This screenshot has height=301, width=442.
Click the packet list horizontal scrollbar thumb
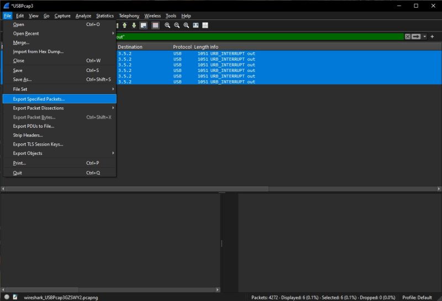coord(137,189)
